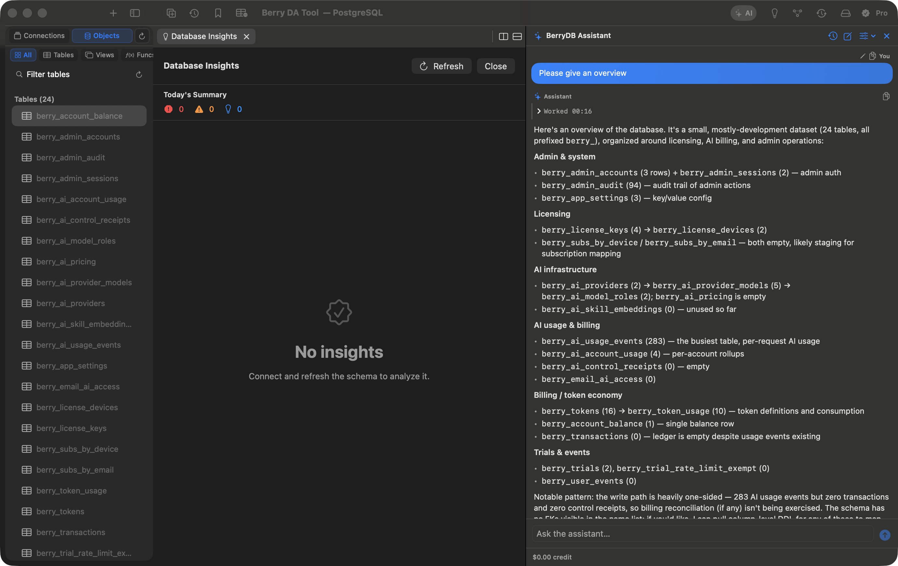Viewport: 898px width, 566px height.
Task: Click refresh icon next to Objects tab
Action: coord(142,36)
